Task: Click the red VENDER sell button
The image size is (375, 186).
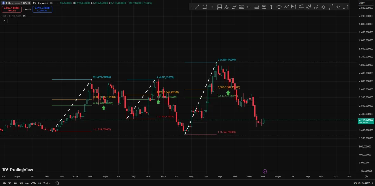Action: 11,9
